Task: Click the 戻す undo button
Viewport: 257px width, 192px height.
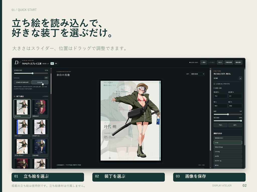Action: (203, 62)
